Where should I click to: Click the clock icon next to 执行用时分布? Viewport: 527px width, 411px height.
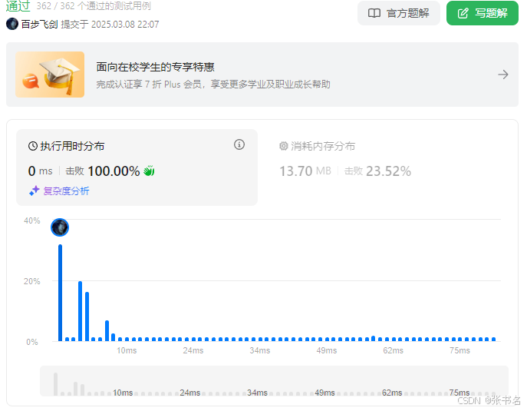click(32, 146)
